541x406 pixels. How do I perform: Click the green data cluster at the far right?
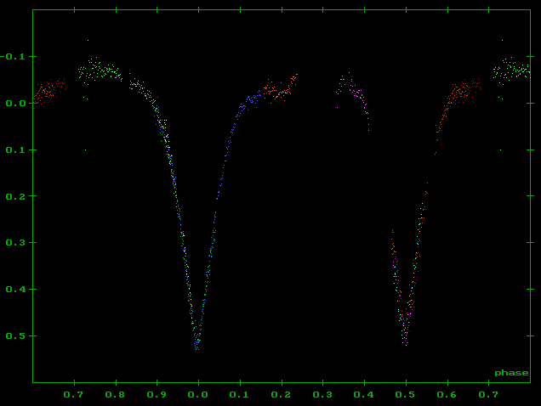point(512,70)
